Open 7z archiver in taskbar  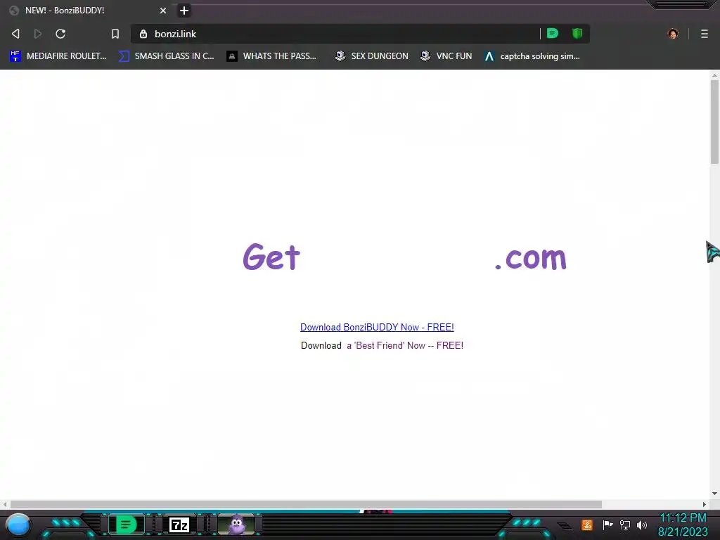[x=179, y=525]
